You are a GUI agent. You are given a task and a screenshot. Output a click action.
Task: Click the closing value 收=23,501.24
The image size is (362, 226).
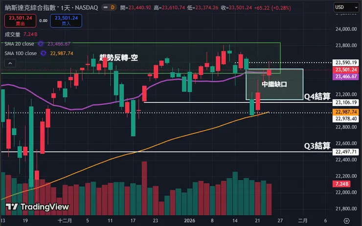(236, 8)
